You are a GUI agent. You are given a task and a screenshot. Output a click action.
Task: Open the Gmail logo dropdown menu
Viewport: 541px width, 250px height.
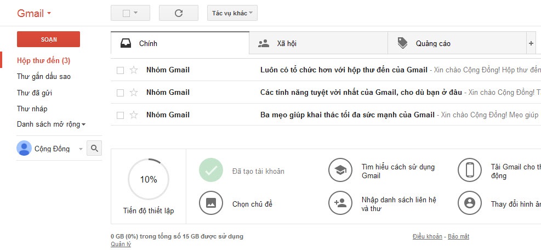click(x=34, y=14)
